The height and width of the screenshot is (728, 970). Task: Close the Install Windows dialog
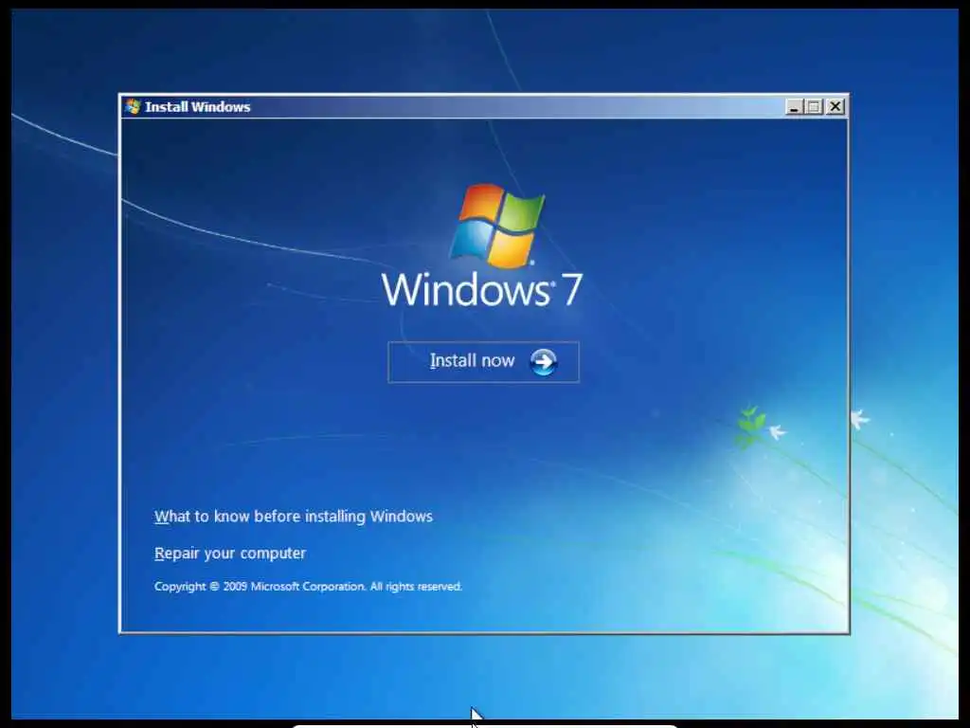click(x=835, y=106)
